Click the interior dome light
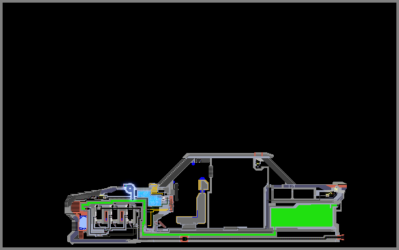The height and width of the screenshot is (250, 399). (258, 163)
